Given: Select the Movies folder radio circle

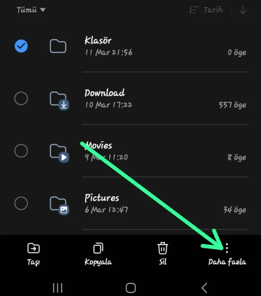Looking at the screenshot, I should (x=21, y=151).
